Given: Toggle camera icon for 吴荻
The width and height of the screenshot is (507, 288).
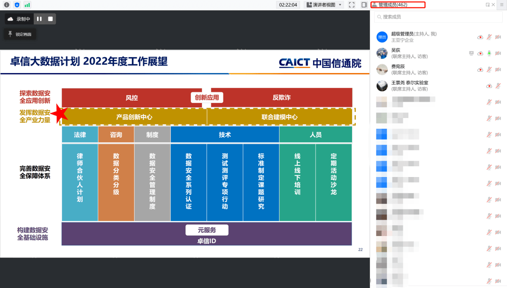Looking at the screenshot, I should click(x=498, y=53).
